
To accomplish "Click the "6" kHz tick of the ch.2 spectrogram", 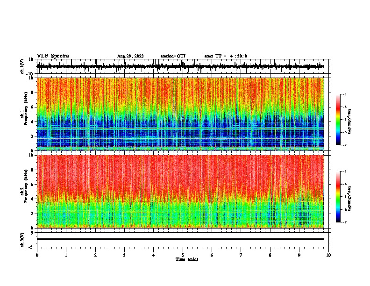I will (32, 185).
